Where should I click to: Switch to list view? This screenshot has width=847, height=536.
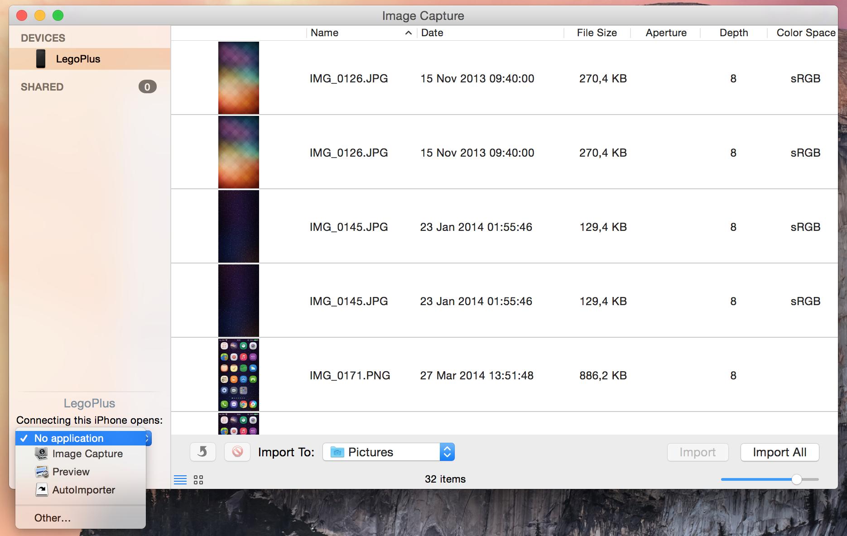pos(180,479)
